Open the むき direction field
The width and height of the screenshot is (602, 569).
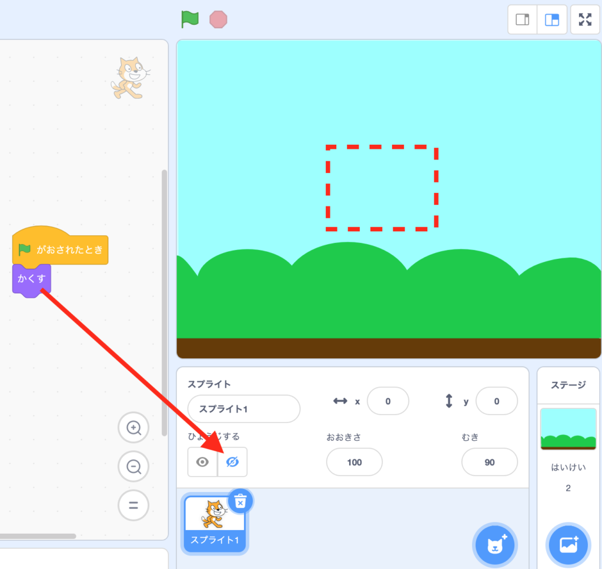[489, 462]
